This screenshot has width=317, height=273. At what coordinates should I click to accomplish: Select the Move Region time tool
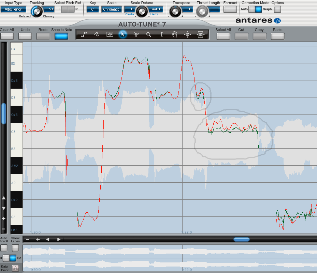(200, 34)
